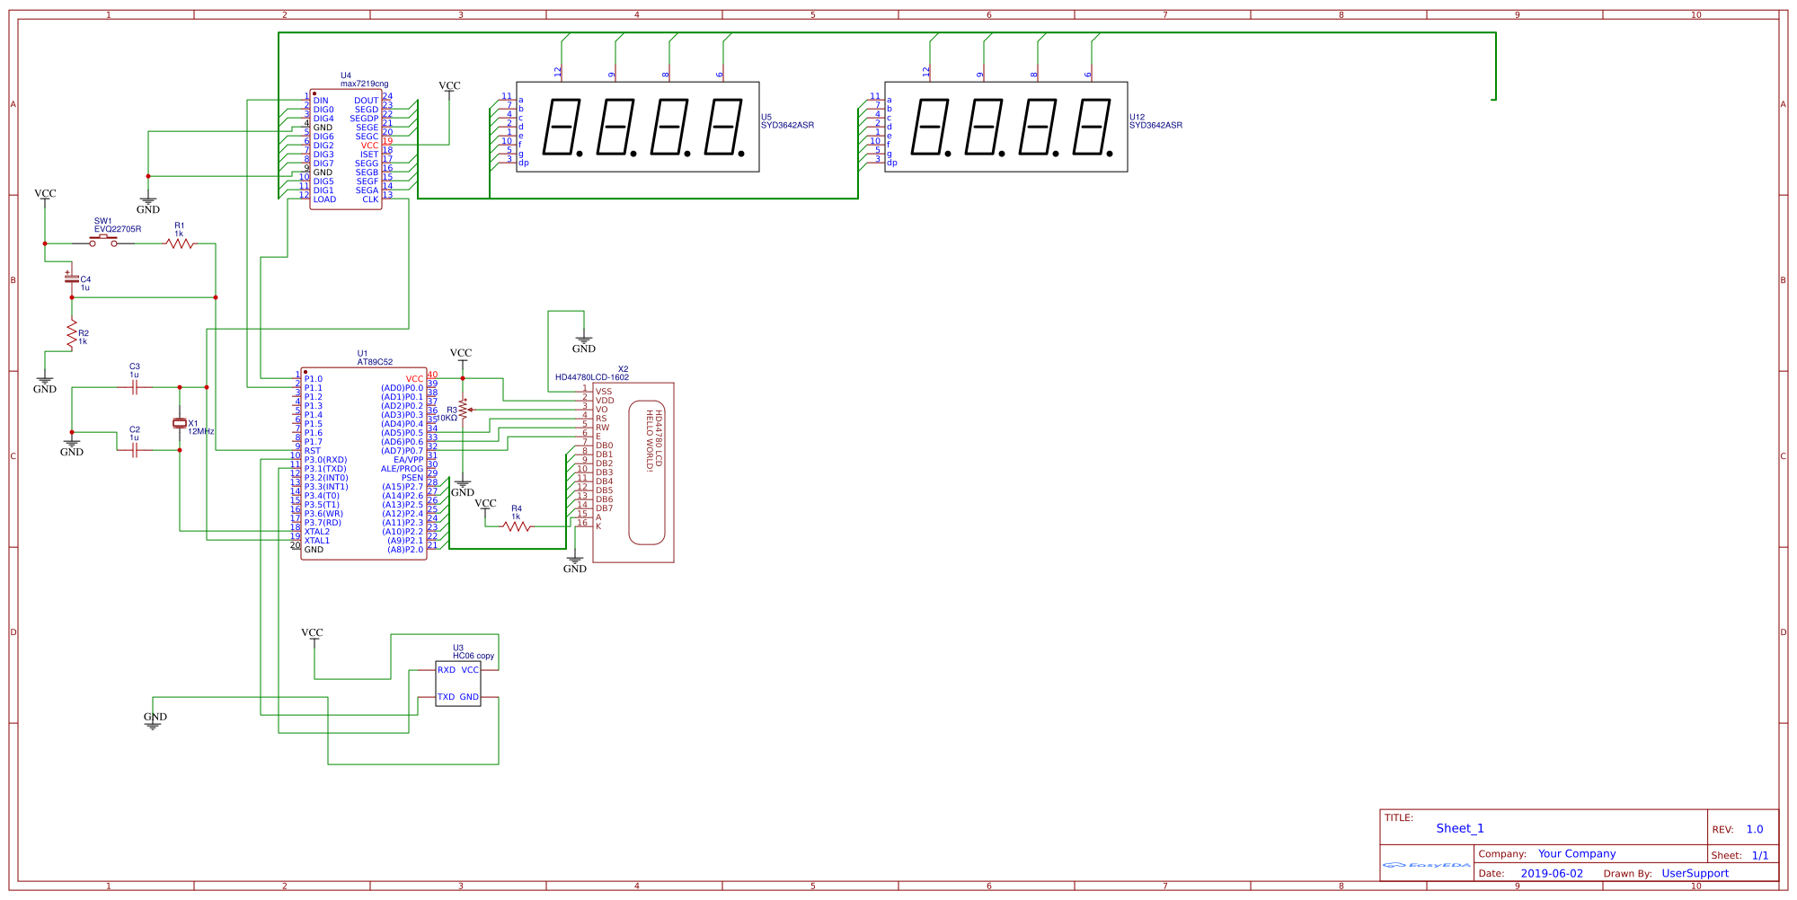The width and height of the screenshot is (1797, 900).
Task: Click the EasyEDA logo in title block
Action: (x=1427, y=865)
